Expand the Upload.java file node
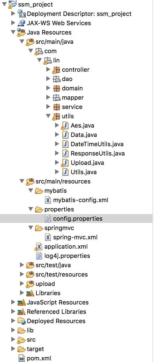This screenshot has height=362, width=154. click(x=57, y=163)
